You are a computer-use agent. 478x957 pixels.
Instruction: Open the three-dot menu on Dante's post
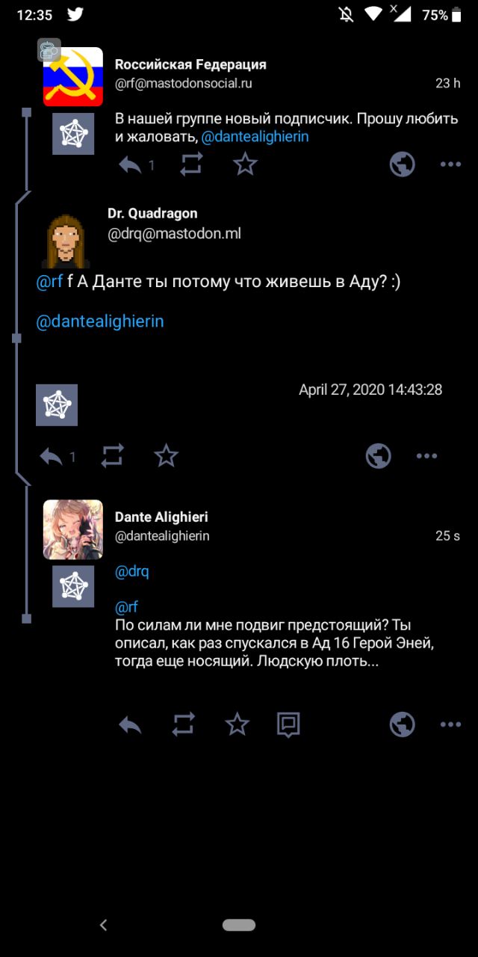pyautogui.click(x=450, y=724)
